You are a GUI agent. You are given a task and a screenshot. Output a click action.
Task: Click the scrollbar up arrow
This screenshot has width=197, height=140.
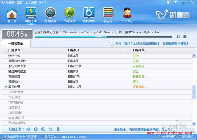[x=194, y=55]
